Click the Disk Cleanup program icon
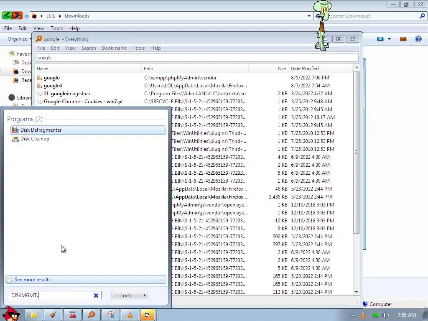This screenshot has height=321, width=428. click(x=15, y=139)
